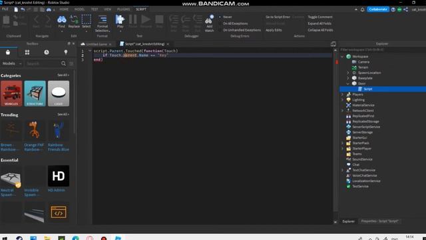Click the Toolbox search magnifier icon
Screen dimensions: 426x240
[64, 63]
